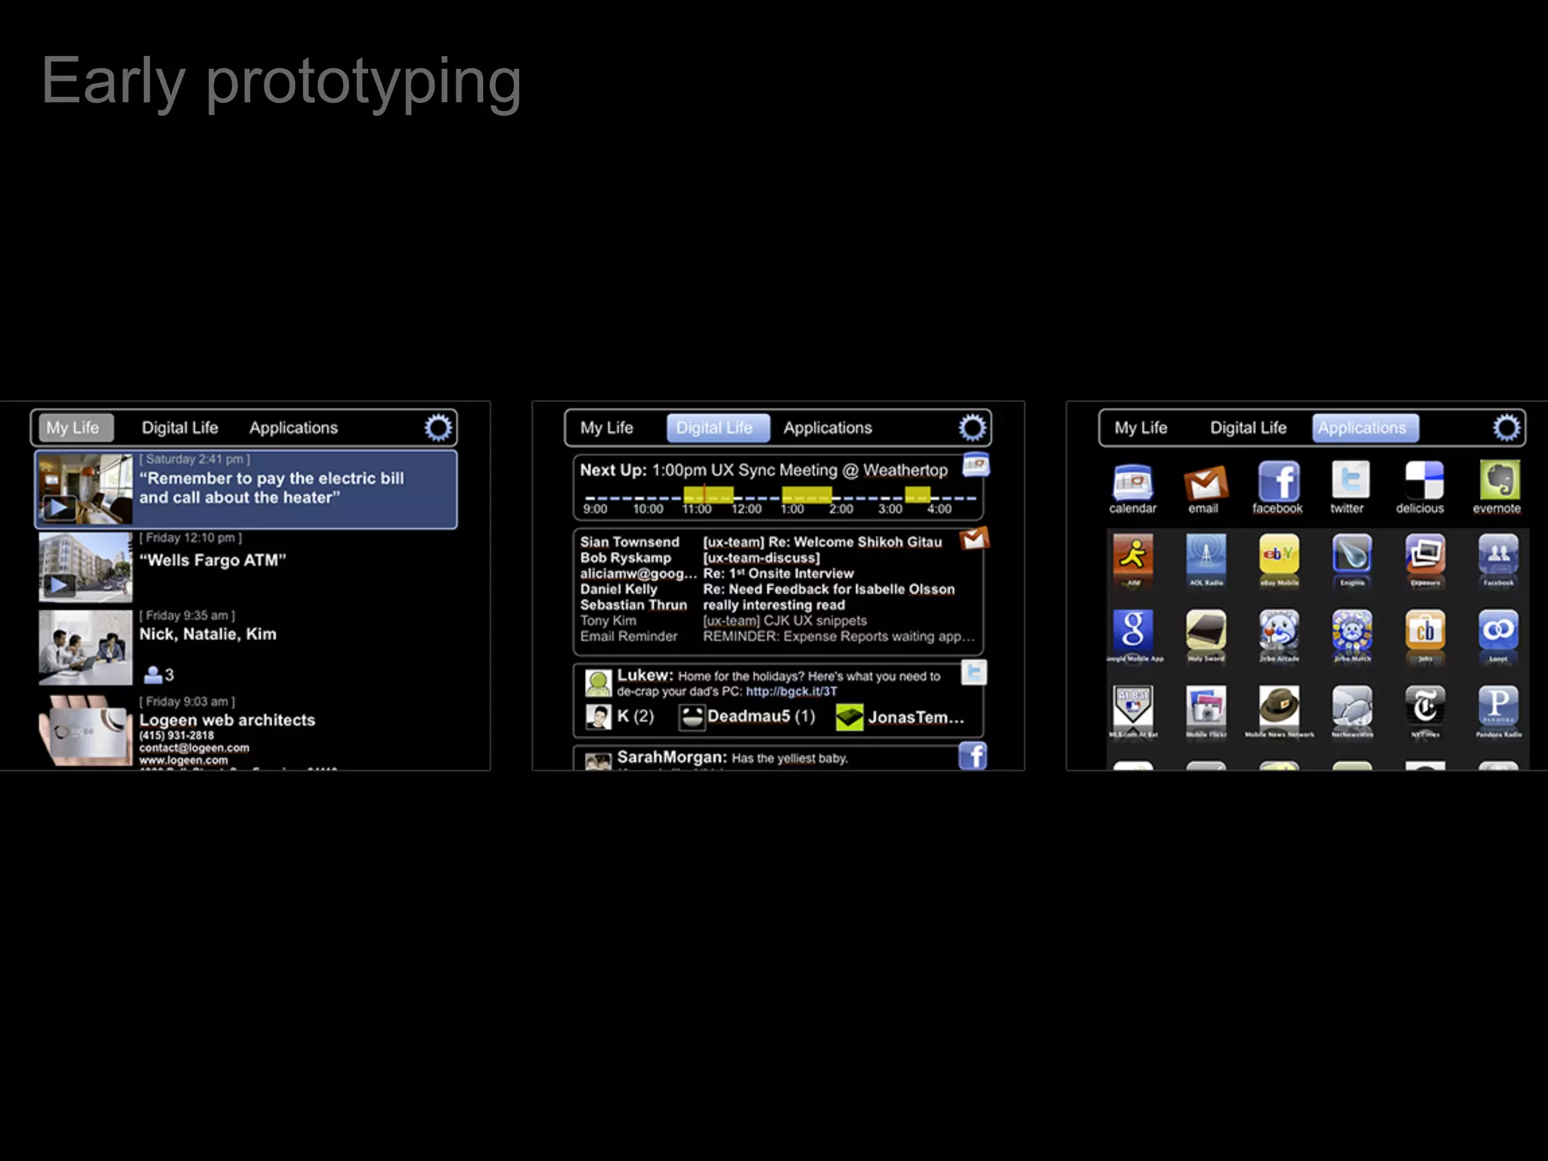Image resolution: width=1548 pixels, height=1161 pixels.
Task: Launch the AIM running man icon
Action: pos(1132,555)
